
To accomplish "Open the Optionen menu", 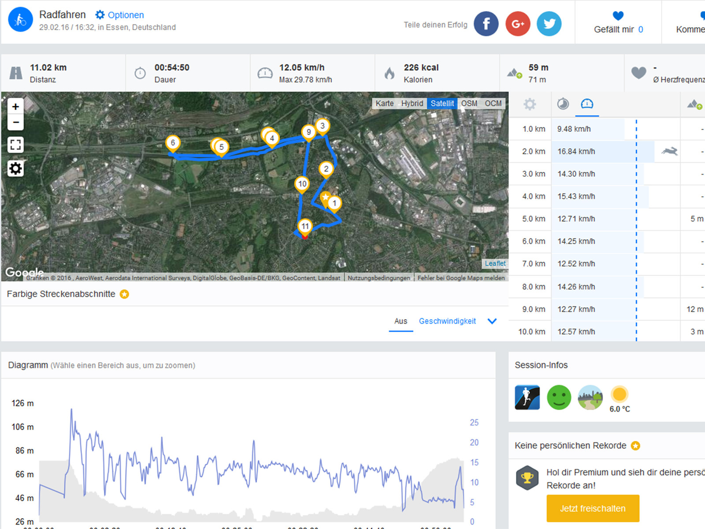I will click(x=120, y=15).
